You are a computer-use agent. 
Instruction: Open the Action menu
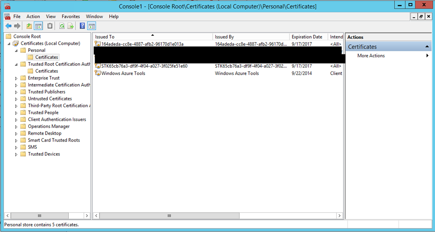click(x=33, y=17)
